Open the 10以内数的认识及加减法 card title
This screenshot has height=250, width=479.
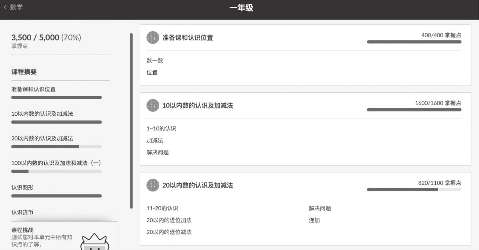click(198, 105)
